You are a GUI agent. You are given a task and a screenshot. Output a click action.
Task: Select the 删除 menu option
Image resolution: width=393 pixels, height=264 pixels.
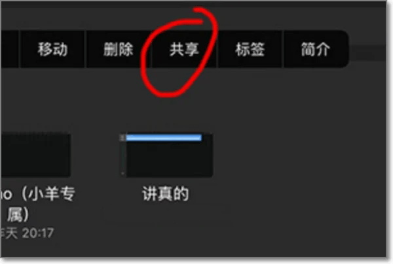click(x=119, y=49)
